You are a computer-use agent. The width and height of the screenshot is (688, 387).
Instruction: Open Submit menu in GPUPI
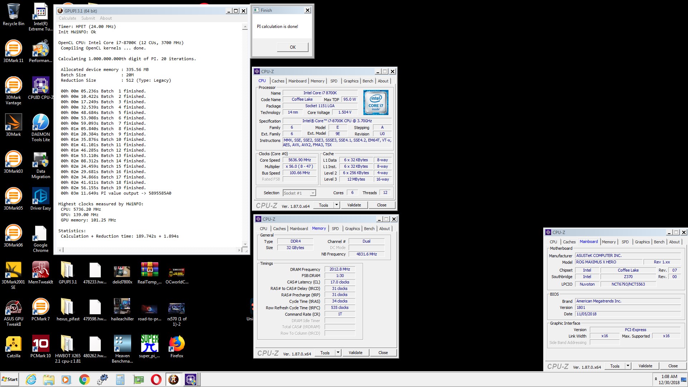pyautogui.click(x=88, y=18)
